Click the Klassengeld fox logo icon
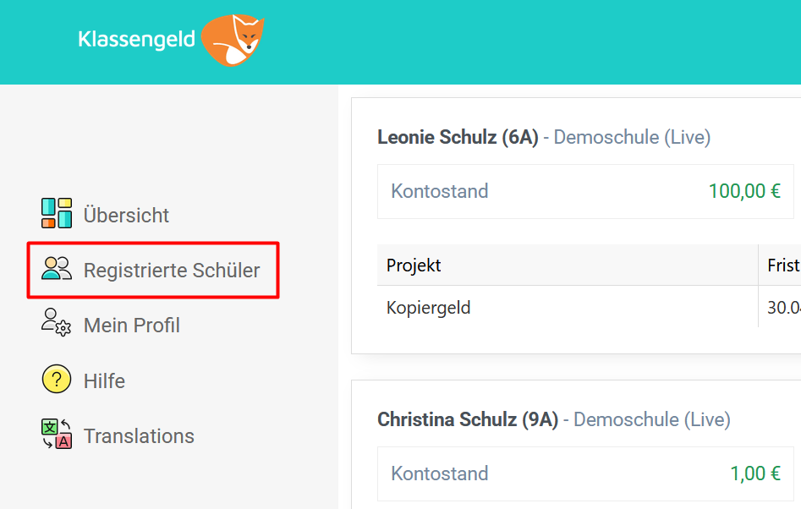This screenshot has width=801, height=509. click(233, 40)
